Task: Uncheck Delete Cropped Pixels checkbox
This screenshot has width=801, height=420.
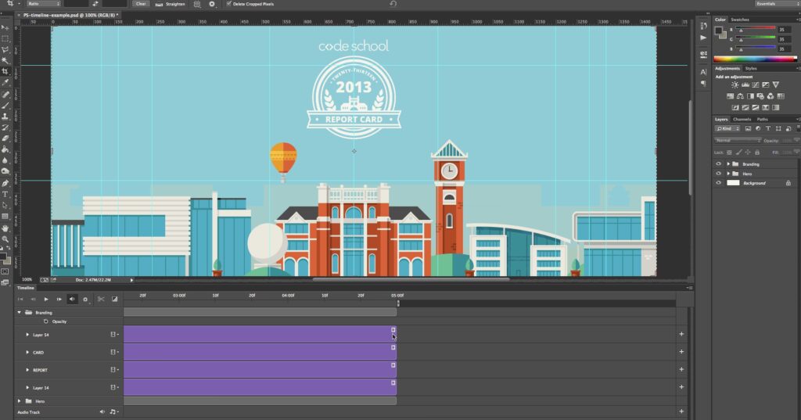Action: click(228, 4)
